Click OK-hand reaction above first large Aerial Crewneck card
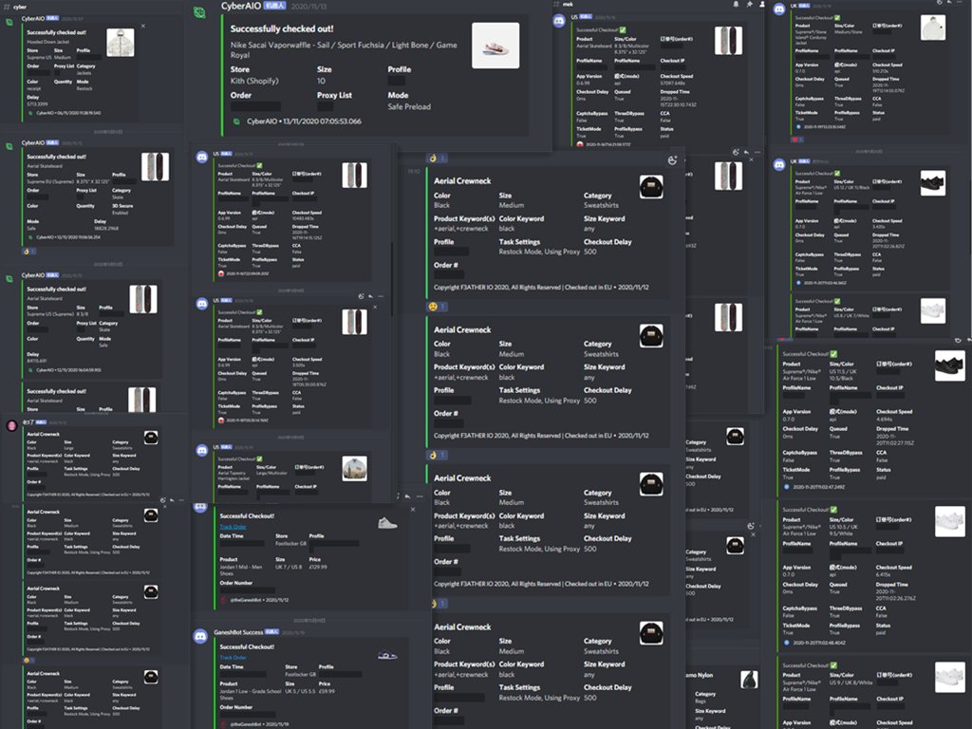Viewport: 972px width, 729px height. [x=437, y=159]
